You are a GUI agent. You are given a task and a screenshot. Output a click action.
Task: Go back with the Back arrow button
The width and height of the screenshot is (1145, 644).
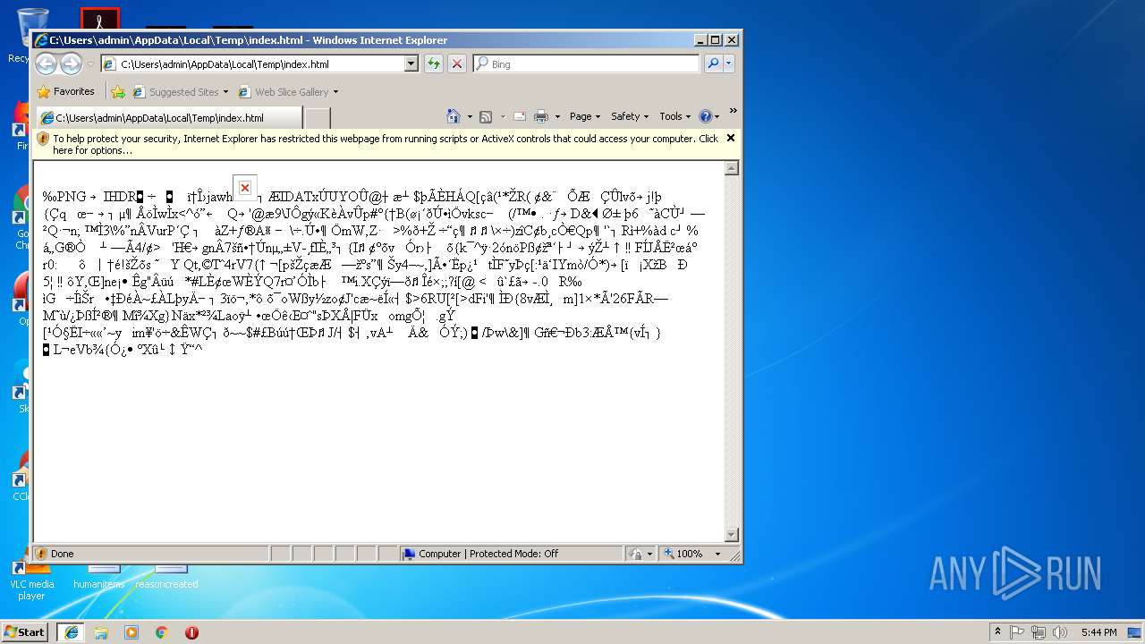tap(47, 64)
